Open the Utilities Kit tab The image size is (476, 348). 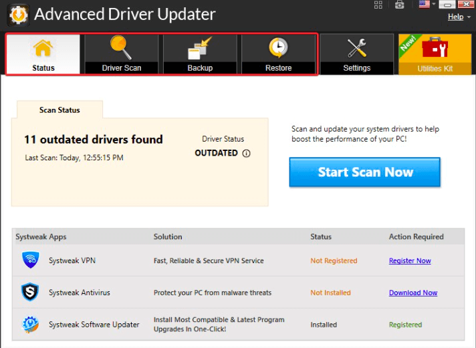click(435, 54)
